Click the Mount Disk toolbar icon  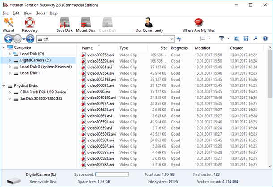point(85,23)
